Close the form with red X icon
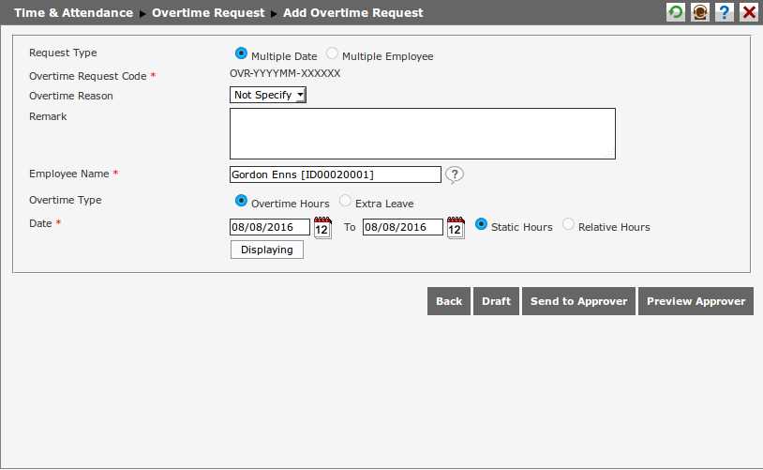This screenshot has width=763, height=470. [749, 12]
